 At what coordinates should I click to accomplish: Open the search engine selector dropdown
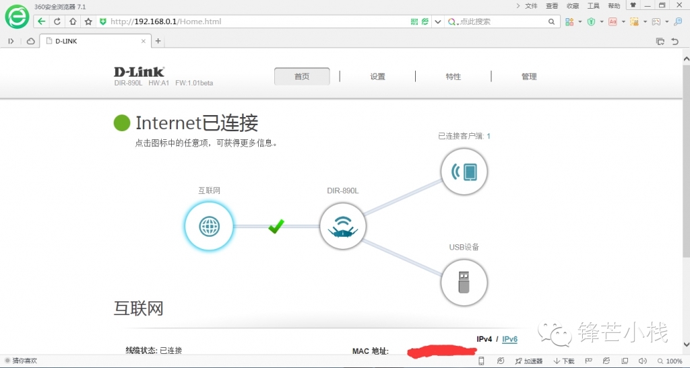[453, 22]
